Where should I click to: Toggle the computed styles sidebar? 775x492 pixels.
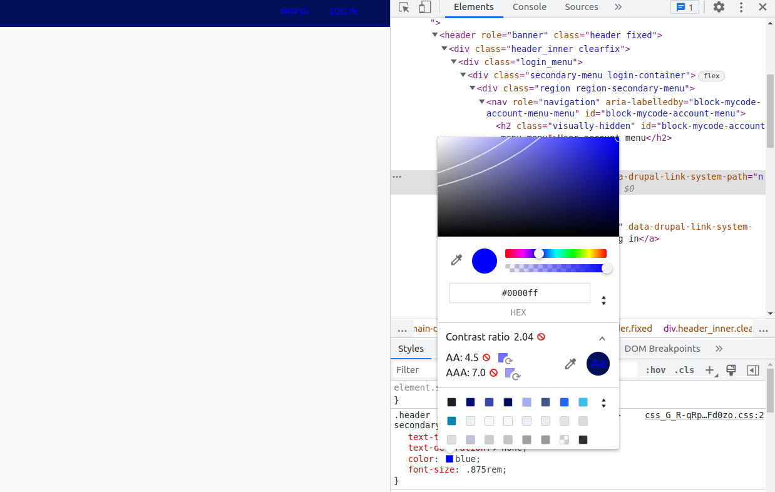pos(752,370)
